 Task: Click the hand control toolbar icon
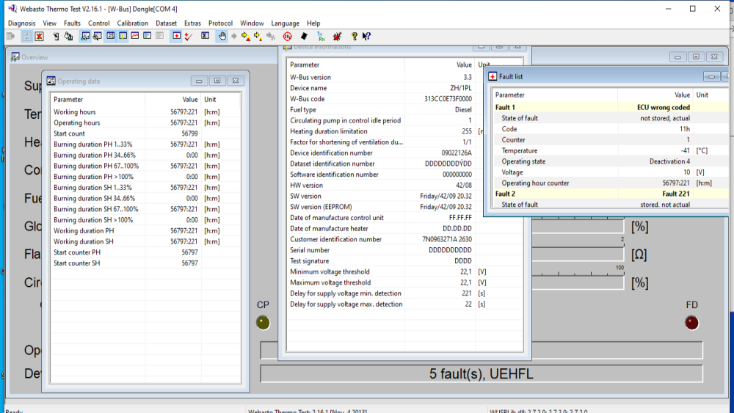coord(222,36)
